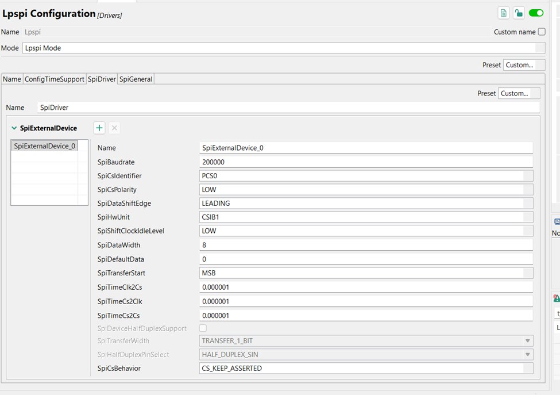Open the SpiHalfDuplexPinSelect dropdown arrow
The image size is (560, 395).
coord(527,355)
